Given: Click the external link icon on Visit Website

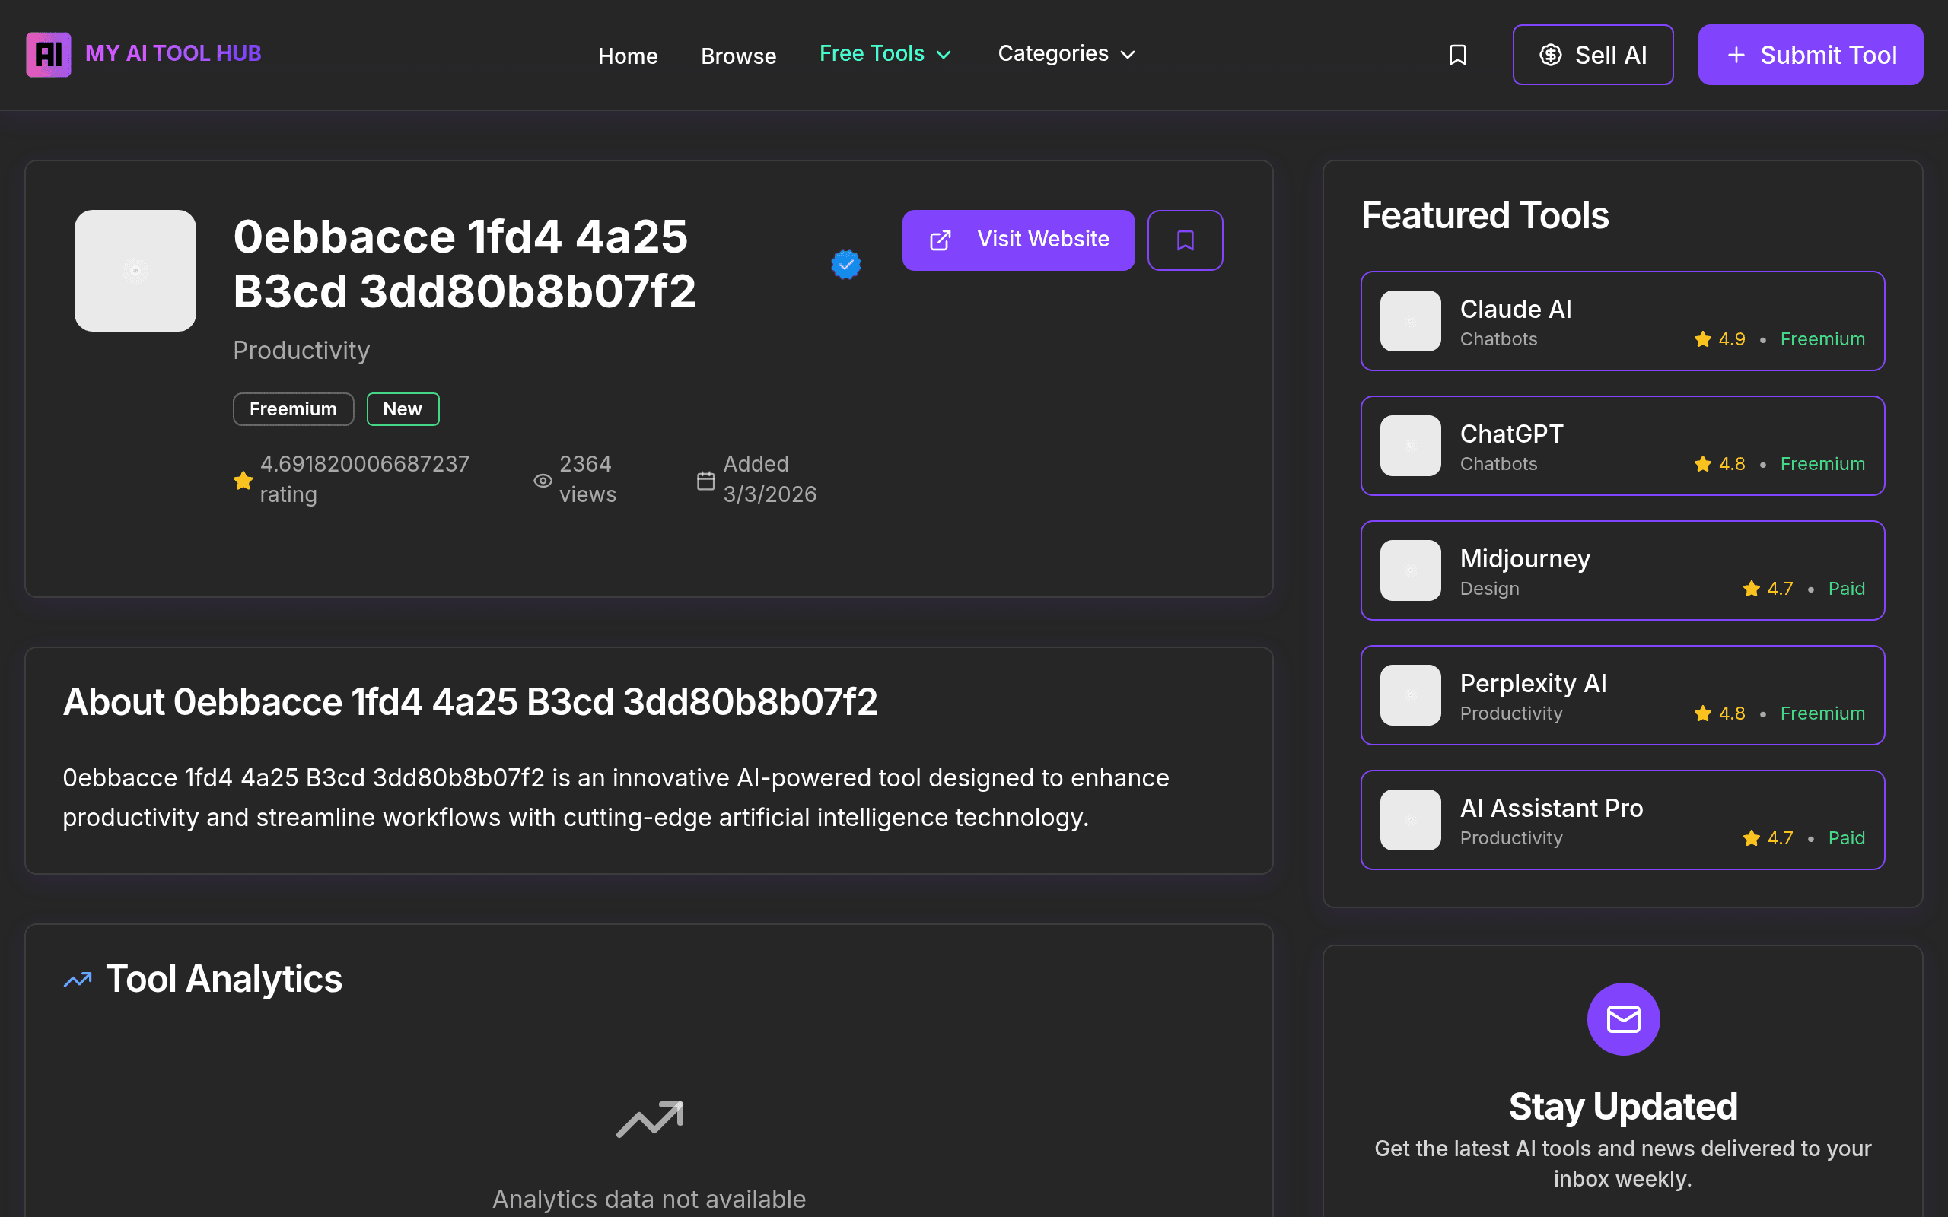Looking at the screenshot, I should (x=941, y=240).
